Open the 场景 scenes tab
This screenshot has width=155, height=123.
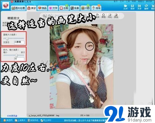pos(75,8)
